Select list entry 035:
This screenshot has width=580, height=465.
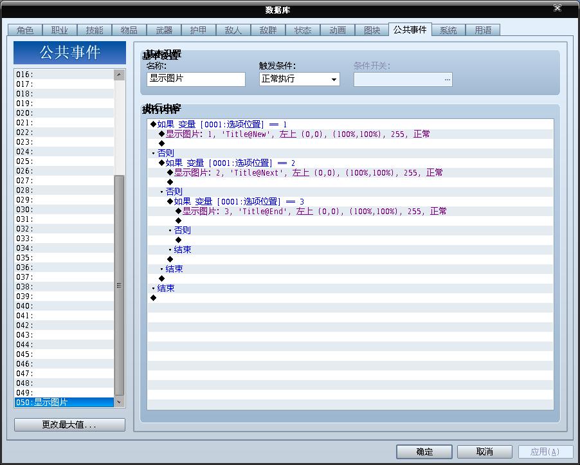[64, 258]
